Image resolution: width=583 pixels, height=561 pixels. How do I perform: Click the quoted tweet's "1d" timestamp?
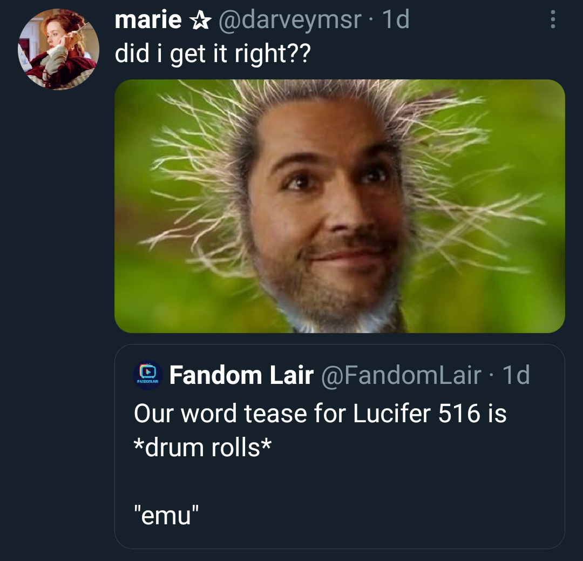tap(516, 375)
